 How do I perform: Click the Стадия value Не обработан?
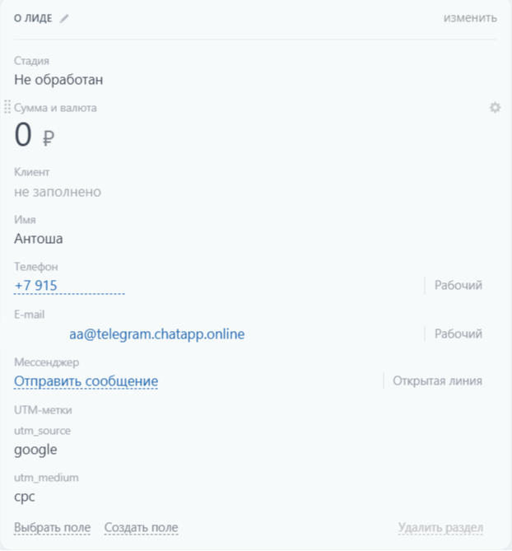[58, 80]
